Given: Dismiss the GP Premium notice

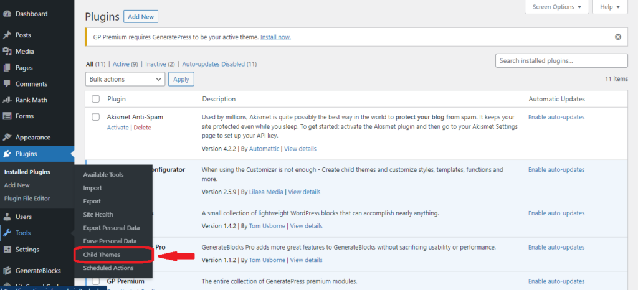Looking at the screenshot, I should click(x=618, y=37).
